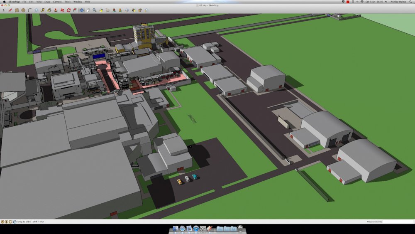Select the Pan hand tool
The width and height of the screenshot is (415, 234).
(88, 10)
